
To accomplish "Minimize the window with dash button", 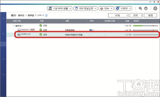I will [150, 2].
